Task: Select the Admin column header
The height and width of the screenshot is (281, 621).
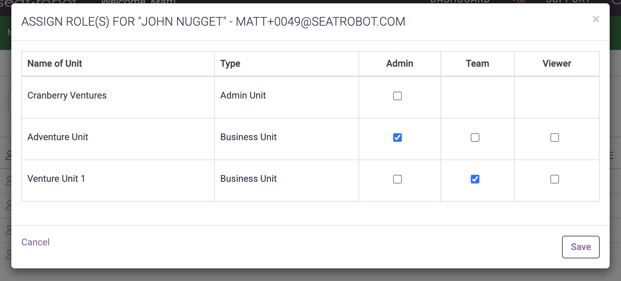Action: point(399,64)
